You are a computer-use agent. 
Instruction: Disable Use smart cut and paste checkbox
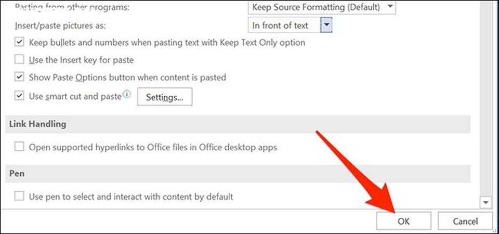[x=20, y=96]
